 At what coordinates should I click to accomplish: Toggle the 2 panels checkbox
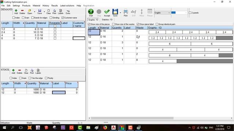pyautogui.click(x=190, y=13)
